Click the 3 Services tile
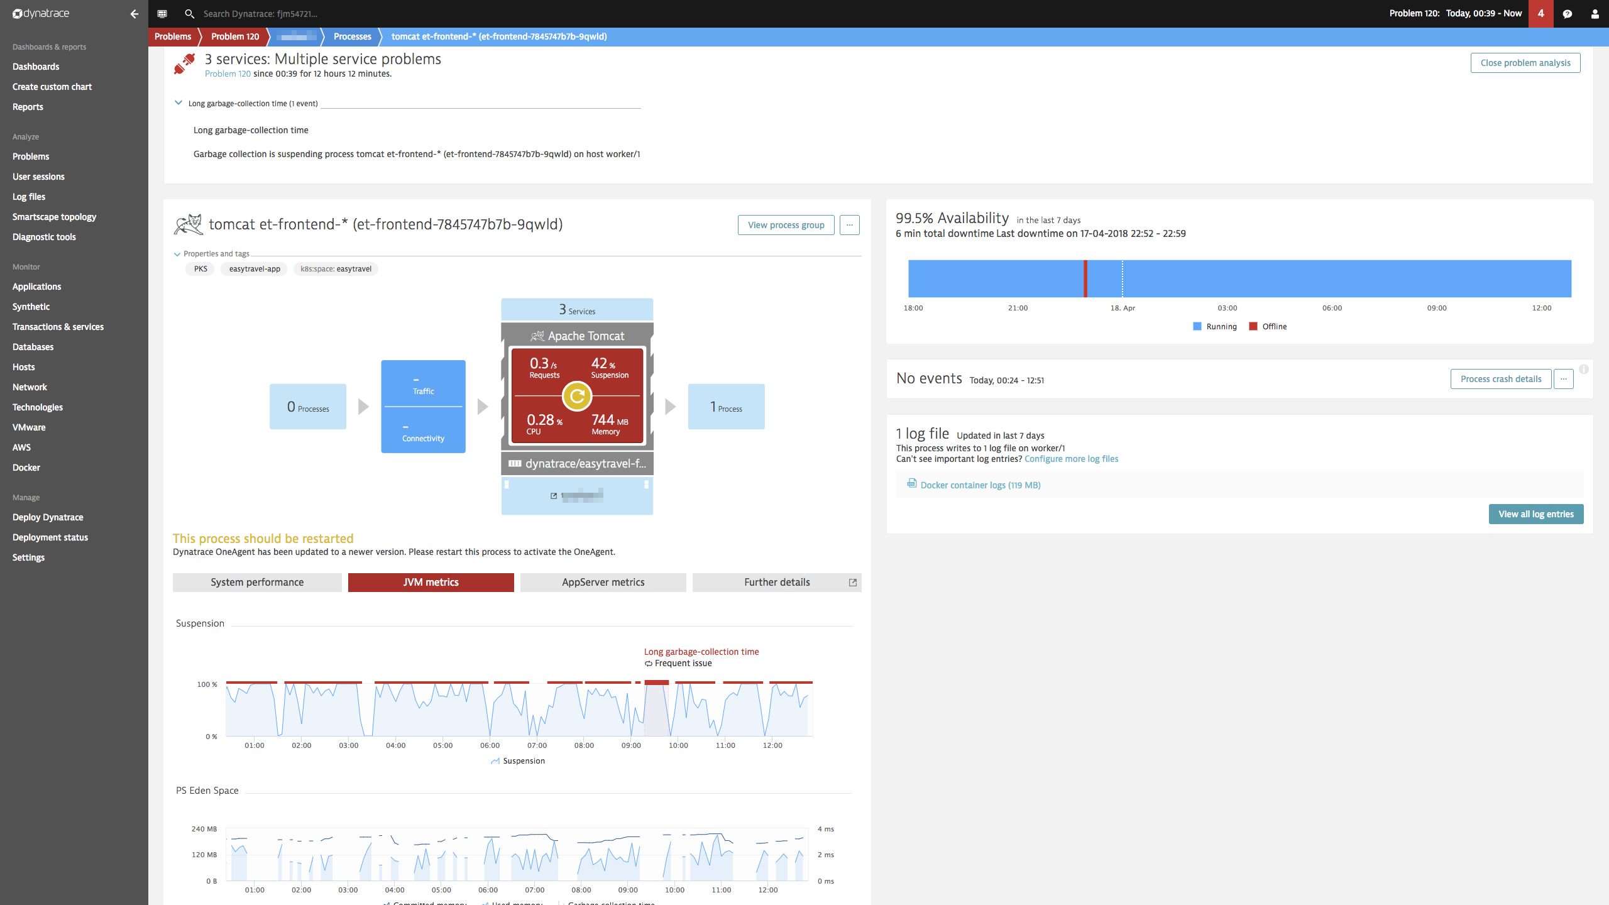The height and width of the screenshot is (905, 1609). pyautogui.click(x=577, y=309)
